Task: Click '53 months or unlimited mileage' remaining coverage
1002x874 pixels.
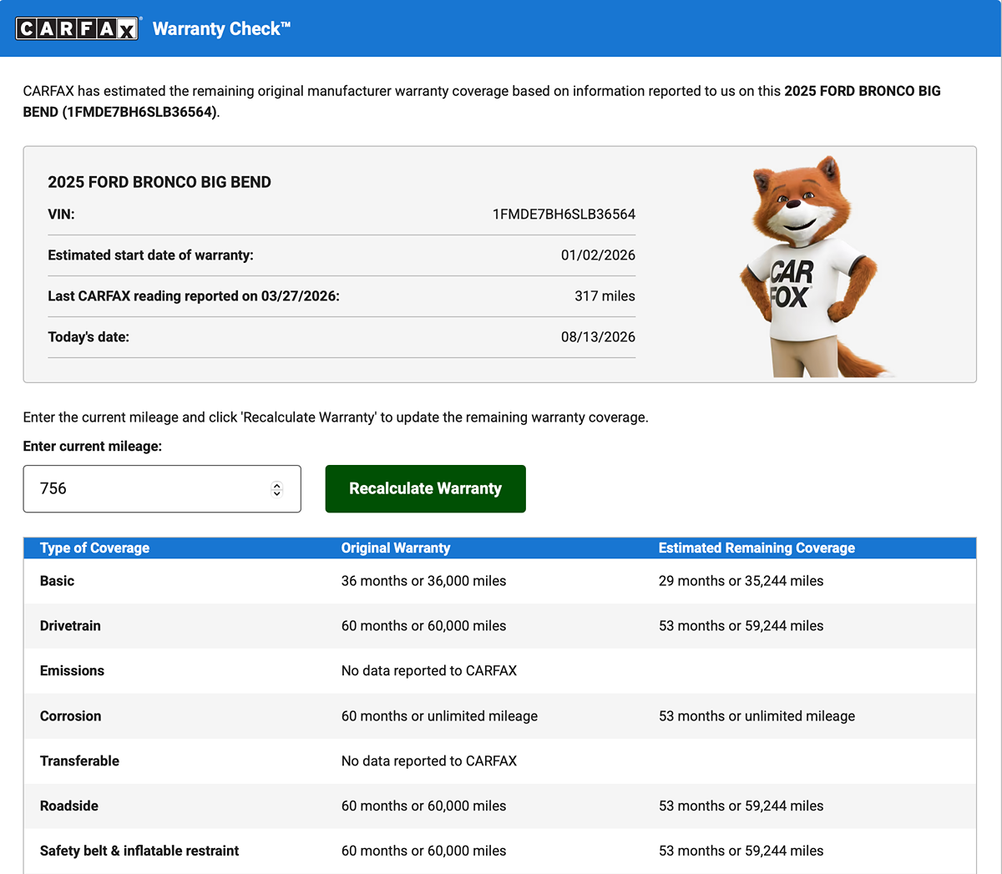Action: pyautogui.click(x=757, y=716)
